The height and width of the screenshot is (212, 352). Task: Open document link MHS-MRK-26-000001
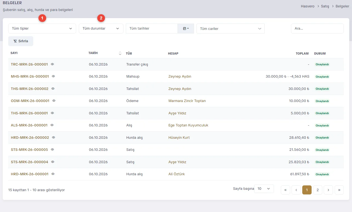point(30,77)
